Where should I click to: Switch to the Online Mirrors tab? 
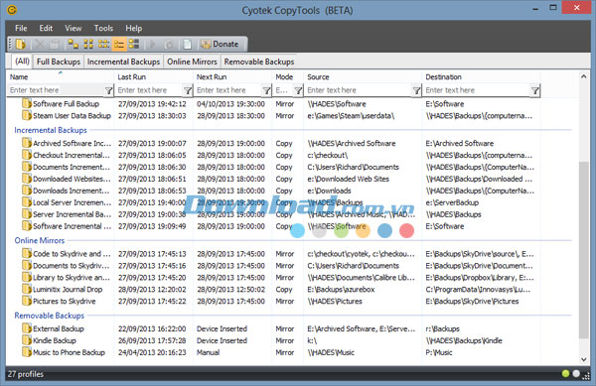tap(192, 62)
